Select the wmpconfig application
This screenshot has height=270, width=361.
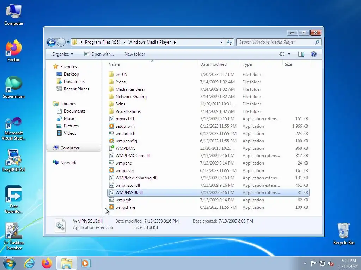pyautogui.click(x=208, y=141)
